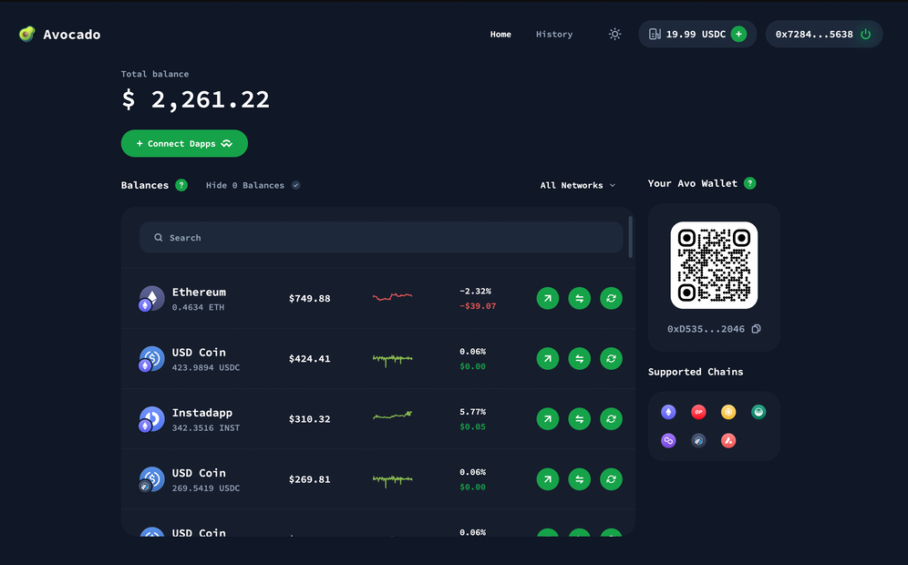Click the Avocado brand name
The width and height of the screenshot is (908, 565).
click(x=72, y=35)
